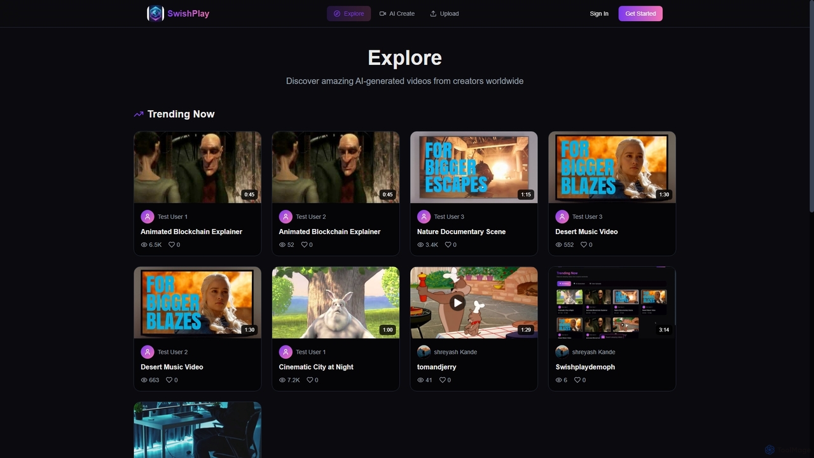Click shreyash Kande avatar on Swishplaydemoph card
Image resolution: width=814 pixels, height=458 pixels.
[562, 352]
